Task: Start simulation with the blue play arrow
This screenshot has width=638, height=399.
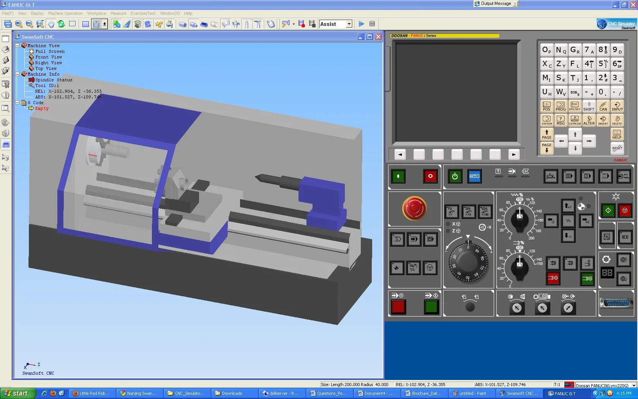Action: point(361,24)
